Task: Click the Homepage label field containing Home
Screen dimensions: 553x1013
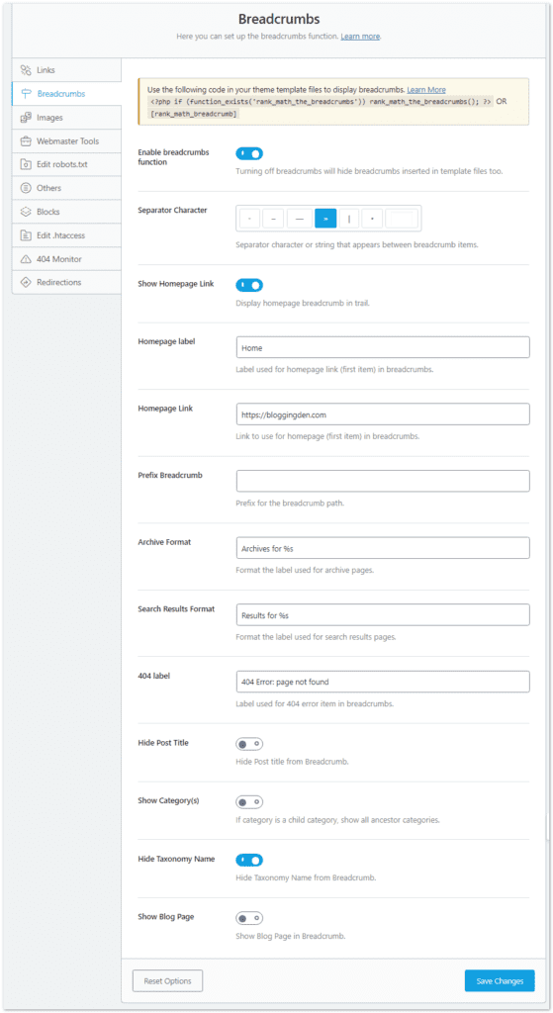Action: pos(383,347)
